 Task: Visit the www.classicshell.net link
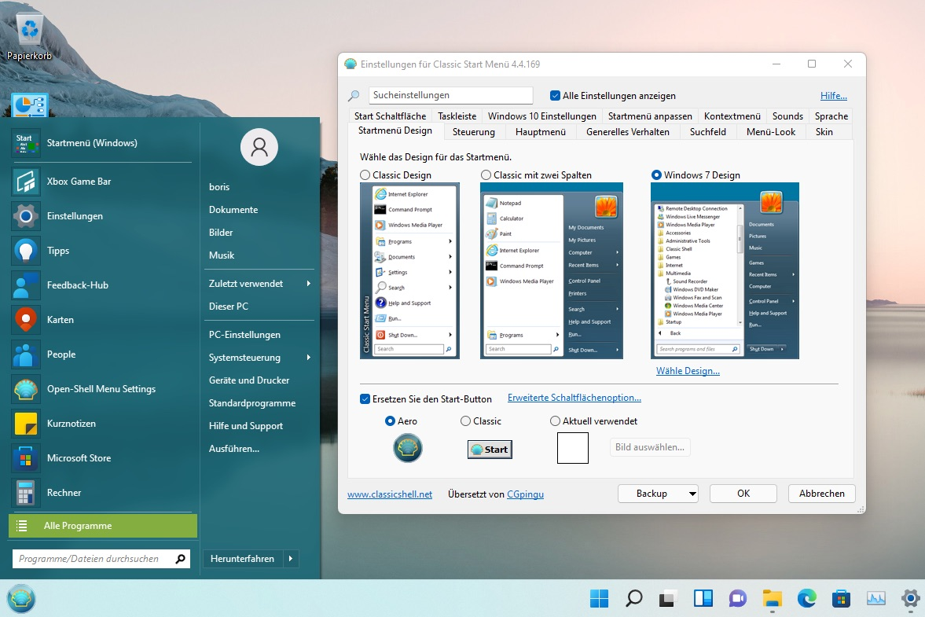click(389, 494)
